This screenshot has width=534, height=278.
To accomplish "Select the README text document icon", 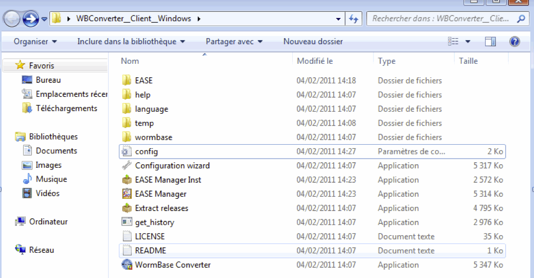I will 127,250.
